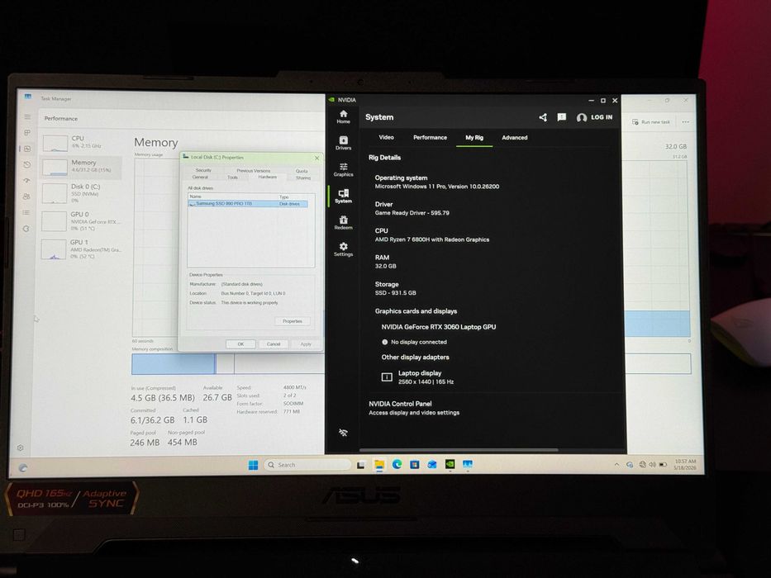Open Microsoft Store from taskbar
This screenshot has width=771, height=578.
pyautogui.click(x=415, y=464)
